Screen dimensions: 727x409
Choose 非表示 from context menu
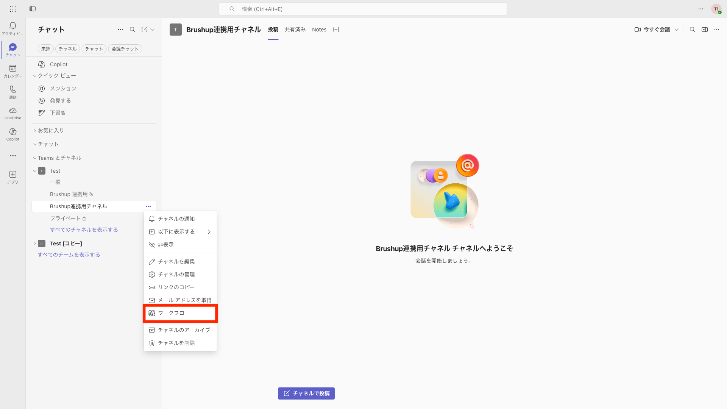tap(180, 245)
